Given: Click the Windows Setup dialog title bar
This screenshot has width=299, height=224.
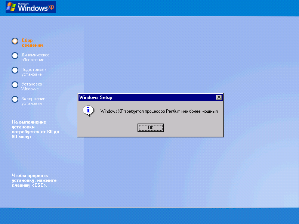Looking at the screenshot, I should click(146, 97).
